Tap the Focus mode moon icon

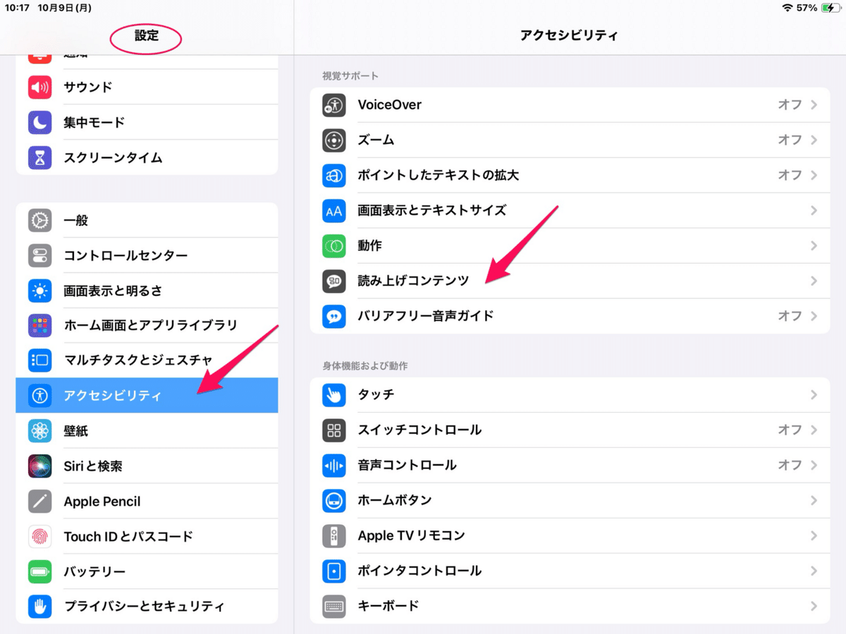coord(40,123)
